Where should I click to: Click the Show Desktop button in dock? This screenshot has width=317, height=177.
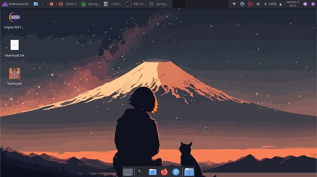(128, 172)
